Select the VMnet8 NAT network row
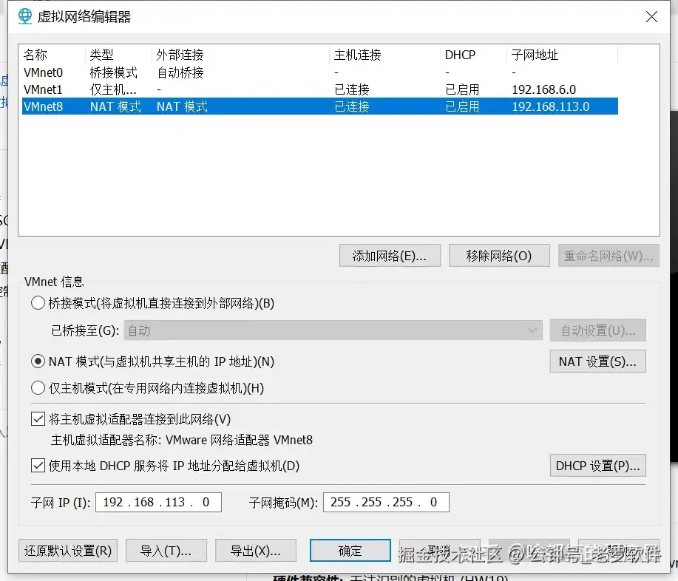Screen dimensions: 678x581 click(x=319, y=106)
